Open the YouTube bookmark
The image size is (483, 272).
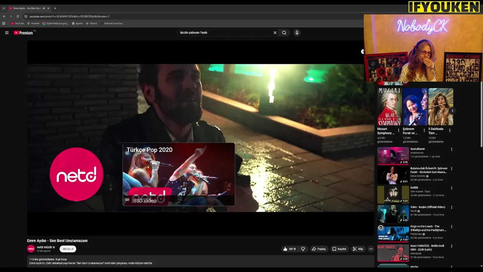click(17, 23)
